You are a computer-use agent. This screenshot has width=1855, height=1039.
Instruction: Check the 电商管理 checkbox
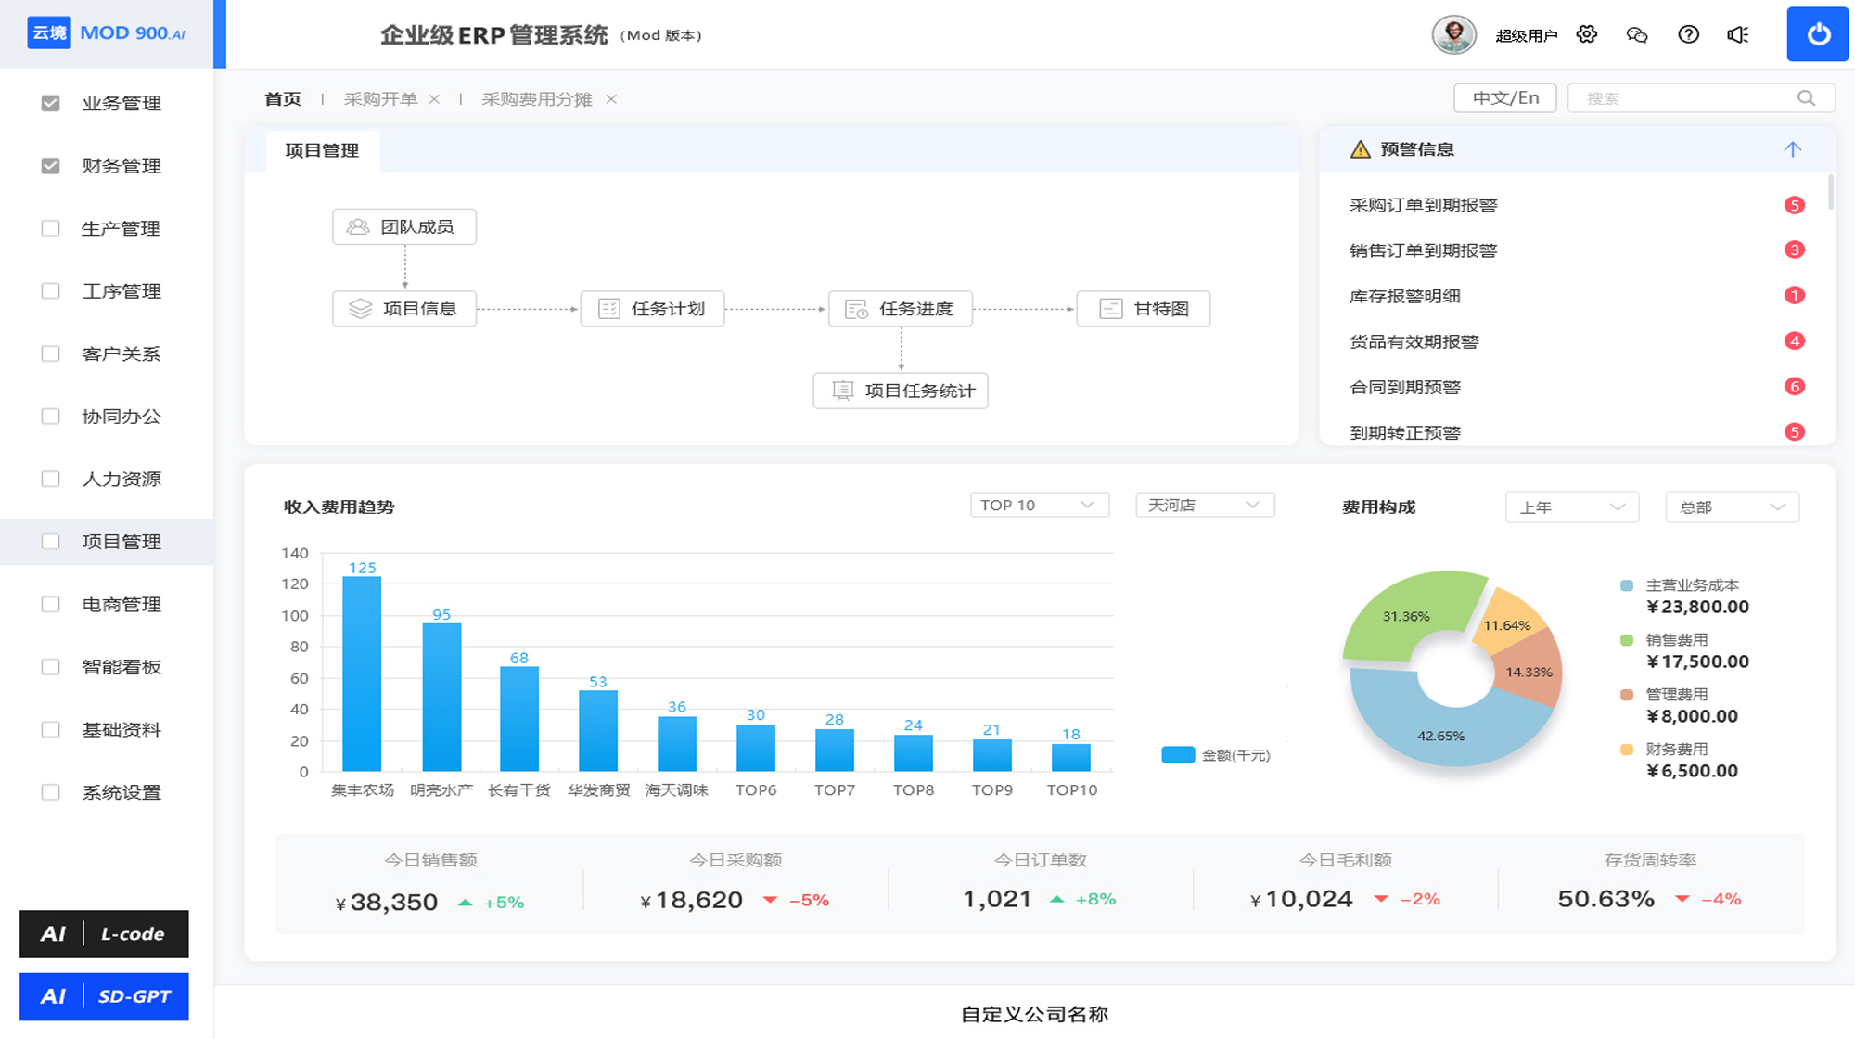click(x=51, y=604)
